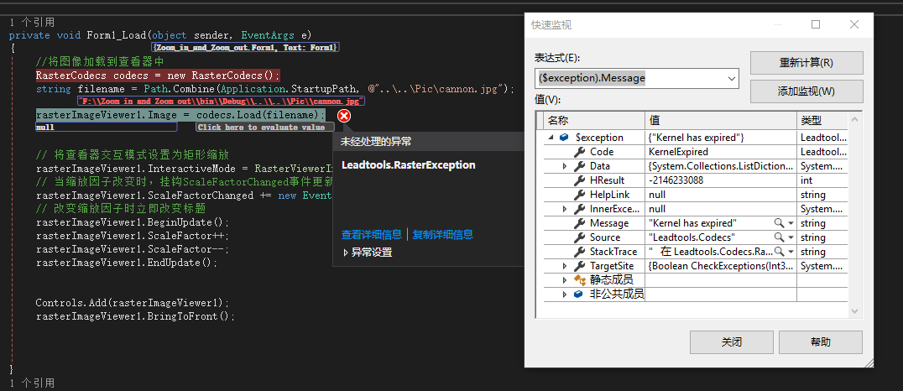Image resolution: width=903 pixels, height=391 pixels.
Task: Open text visualizer magnifier for StackTrace value
Action: 779,252
